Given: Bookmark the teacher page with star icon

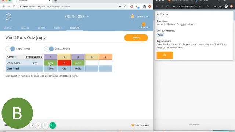Looking at the screenshot, I should click(125, 7).
